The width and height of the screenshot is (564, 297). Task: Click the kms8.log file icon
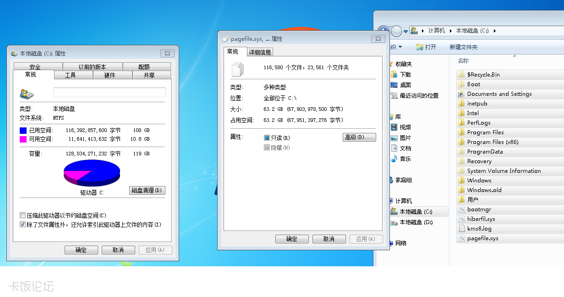click(461, 229)
